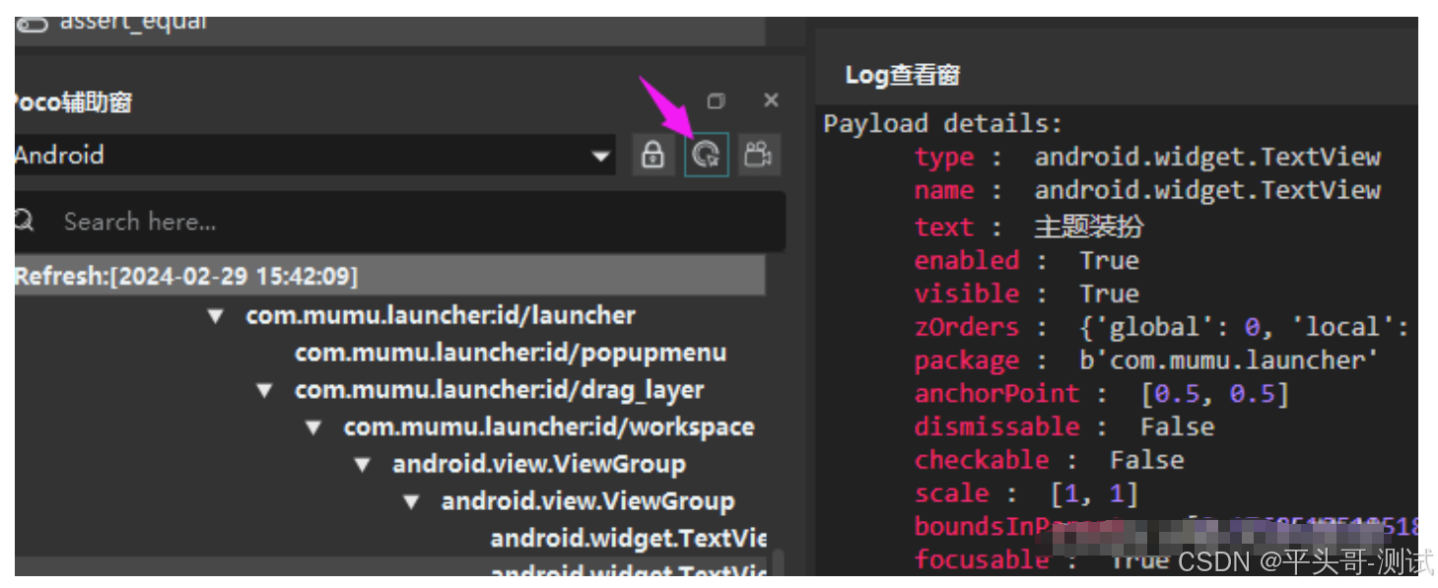
Task: Click the Poco inspector cursor icon
Action: click(706, 155)
